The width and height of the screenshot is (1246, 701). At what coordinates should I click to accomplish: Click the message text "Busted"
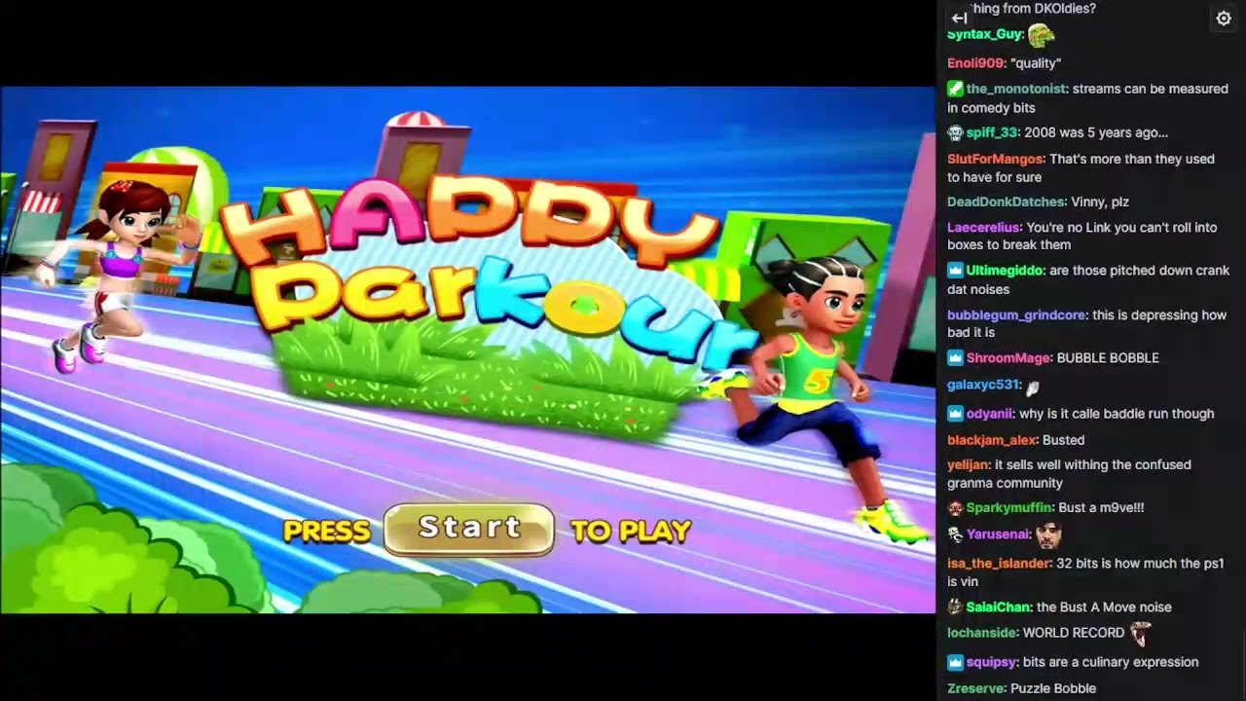tap(1063, 440)
